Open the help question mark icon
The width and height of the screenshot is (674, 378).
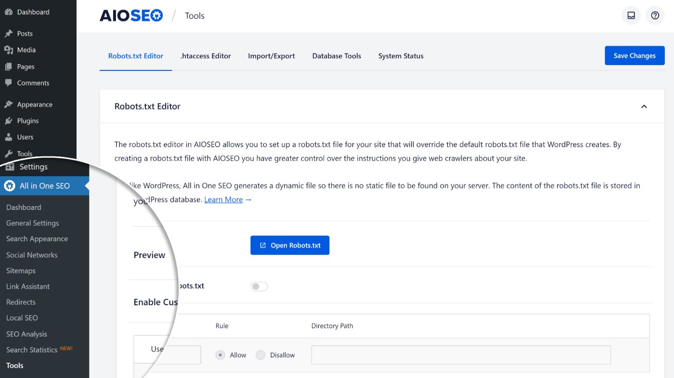[x=655, y=15]
